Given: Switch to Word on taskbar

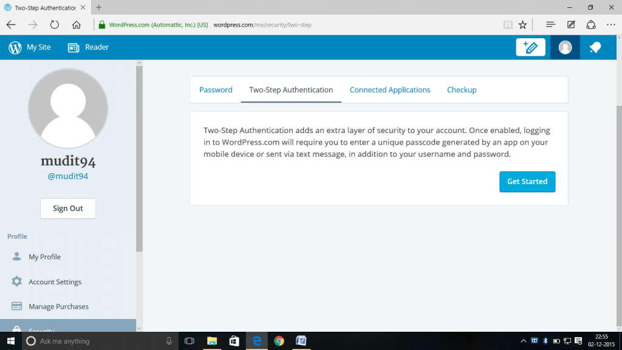Looking at the screenshot, I should tap(301, 341).
